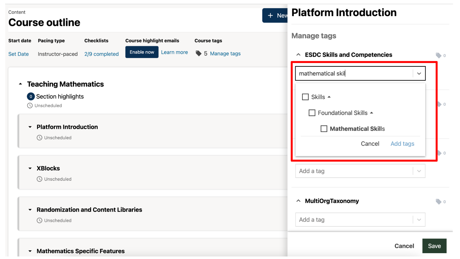Click the plus icon on New button

coord(270,16)
